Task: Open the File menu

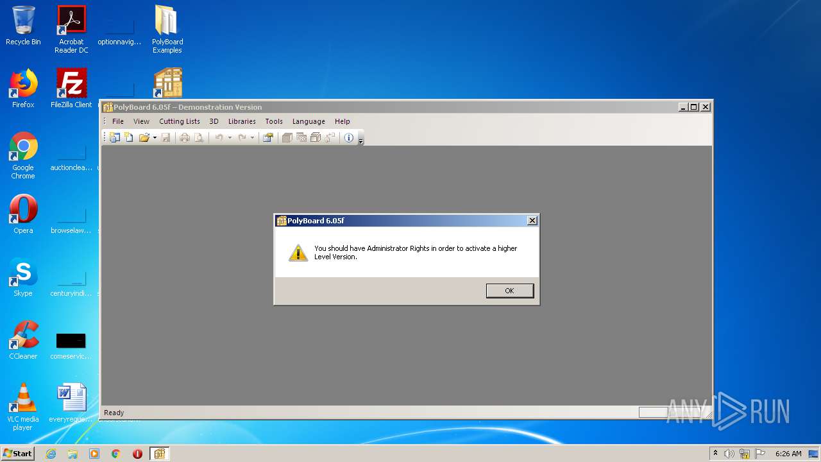Action: (x=118, y=121)
